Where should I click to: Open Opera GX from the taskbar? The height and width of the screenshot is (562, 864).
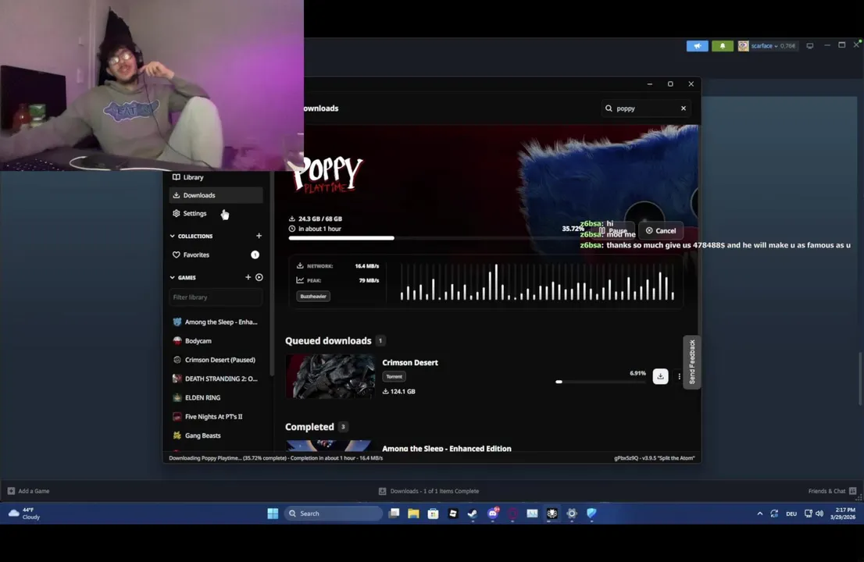512,514
